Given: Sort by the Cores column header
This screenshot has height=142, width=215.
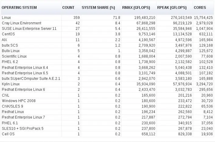Looking at the screenshot, I should click(x=200, y=8).
